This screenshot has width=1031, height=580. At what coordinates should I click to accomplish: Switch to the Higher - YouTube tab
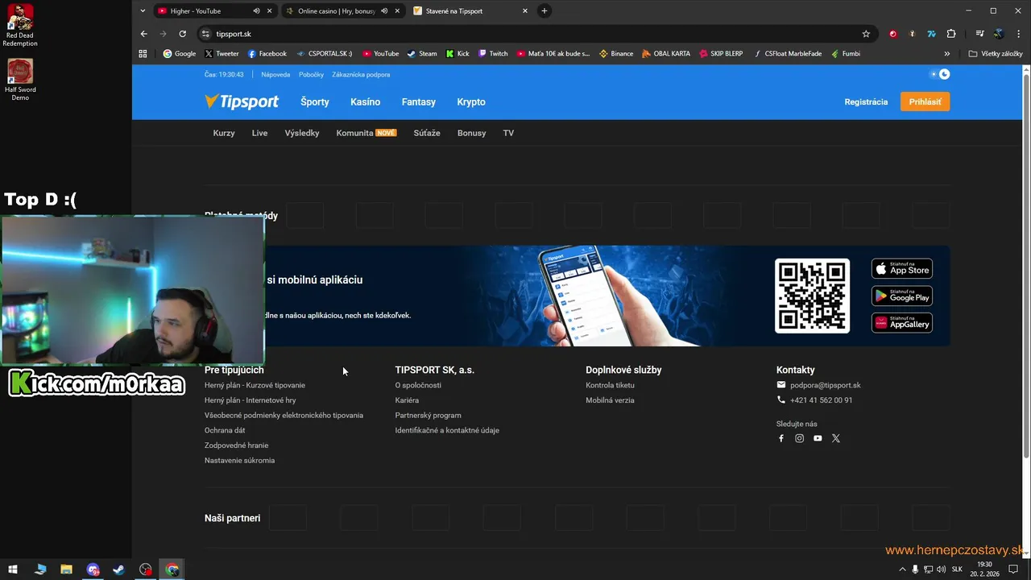pyautogui.click(x=214, y=11)
